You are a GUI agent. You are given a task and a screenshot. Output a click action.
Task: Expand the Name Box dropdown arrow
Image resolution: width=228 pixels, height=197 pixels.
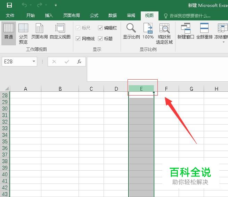point(34,61)
